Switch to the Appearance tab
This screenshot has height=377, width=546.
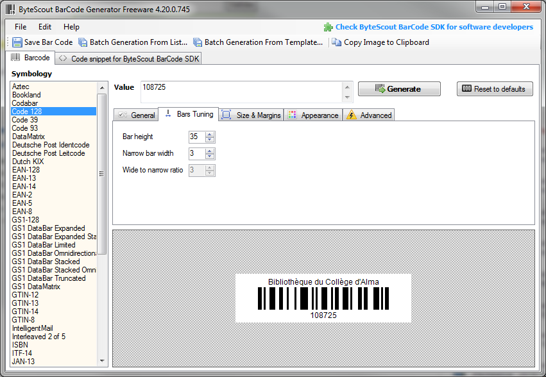313,115
